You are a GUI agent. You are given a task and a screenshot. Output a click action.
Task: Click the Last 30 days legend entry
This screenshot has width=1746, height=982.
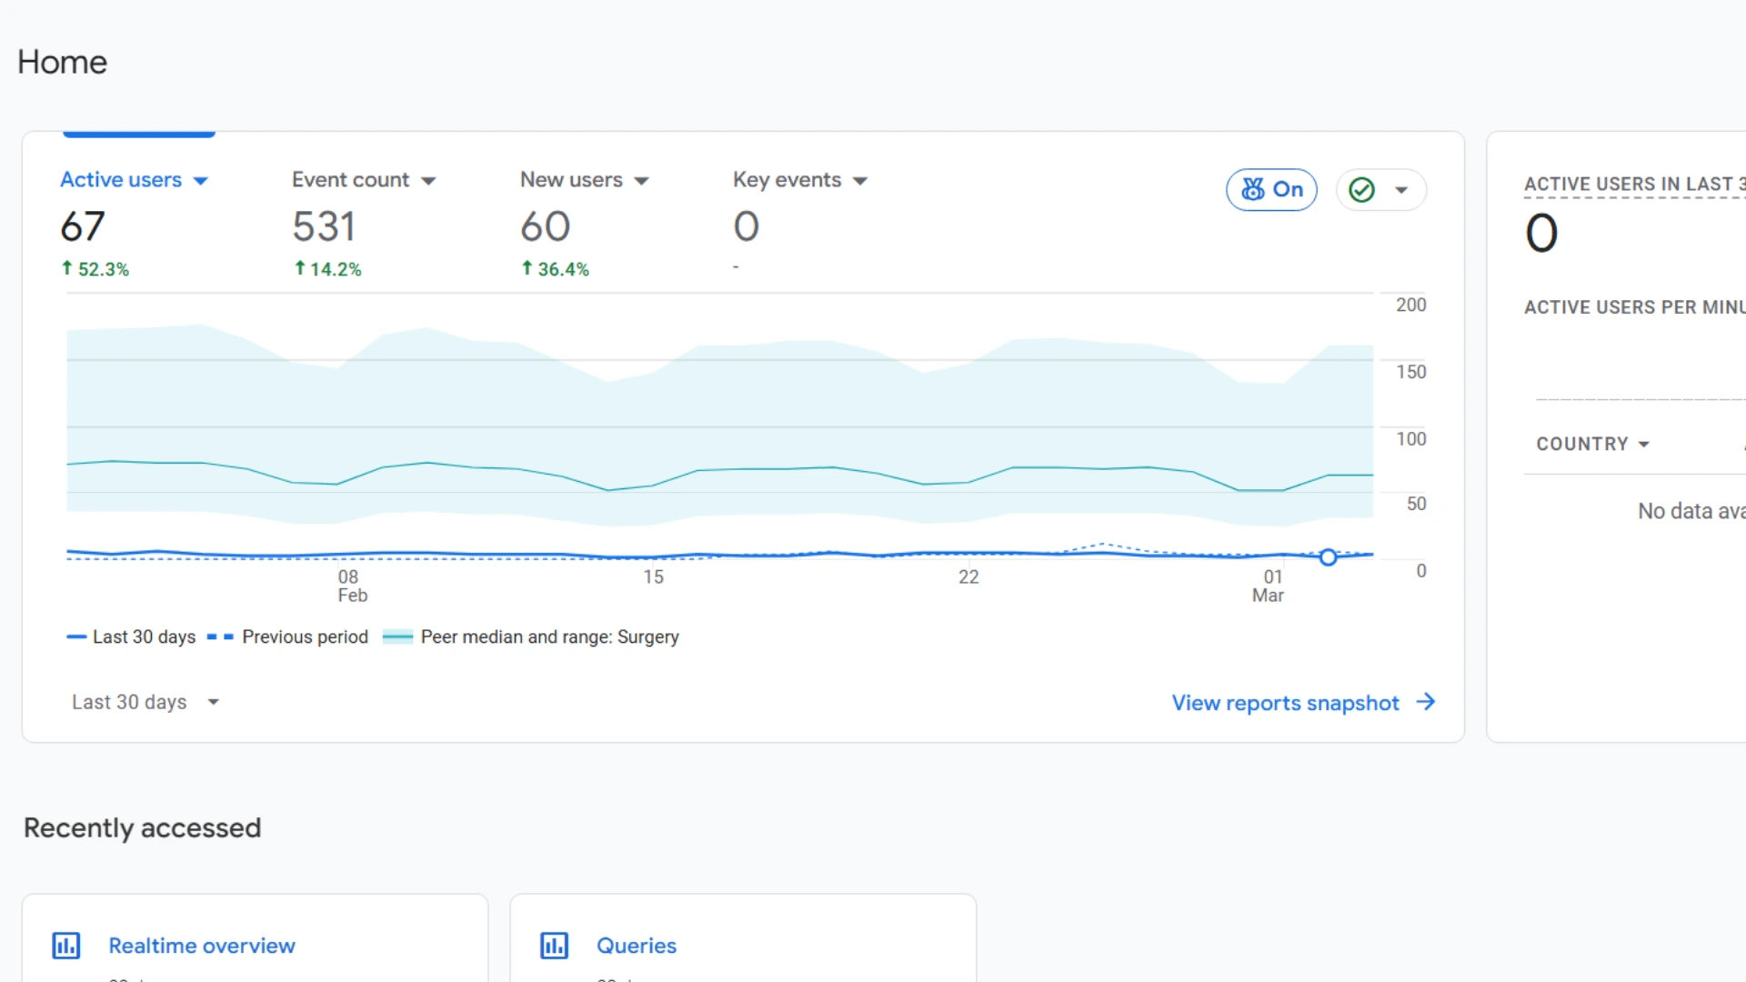[x=131, y=636]
